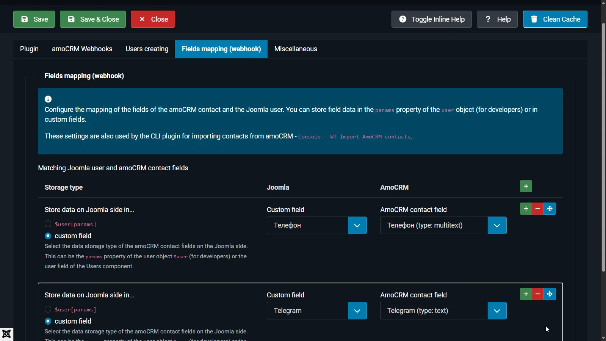
Task: Switch to Miscellaneous tab
Action: (296, 49)
